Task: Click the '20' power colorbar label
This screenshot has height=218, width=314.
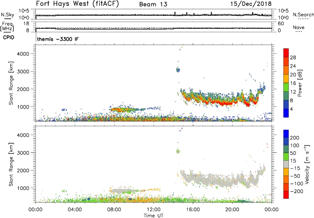Action: pos(293,75)
